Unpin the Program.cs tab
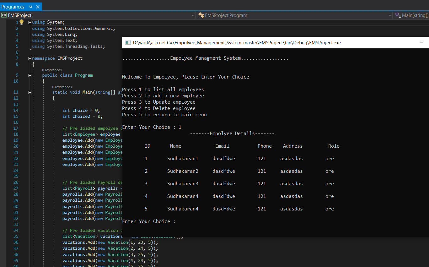Viewport: 429px width, 267px height. click(30, 6)
